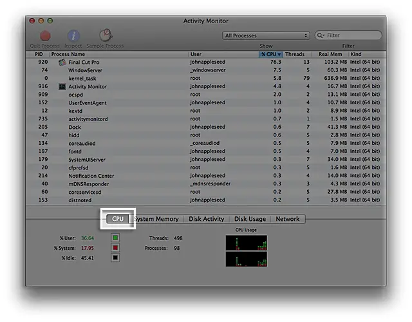Click the Sample Process magnifier icon

click(106, 35)
